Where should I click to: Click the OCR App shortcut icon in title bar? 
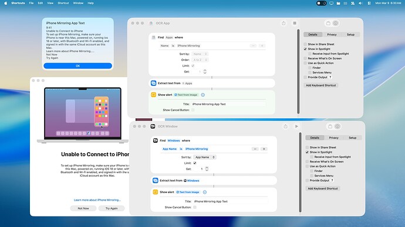click(151, 23)
